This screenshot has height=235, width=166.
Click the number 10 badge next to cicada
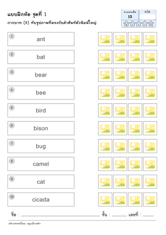point(12,197)
